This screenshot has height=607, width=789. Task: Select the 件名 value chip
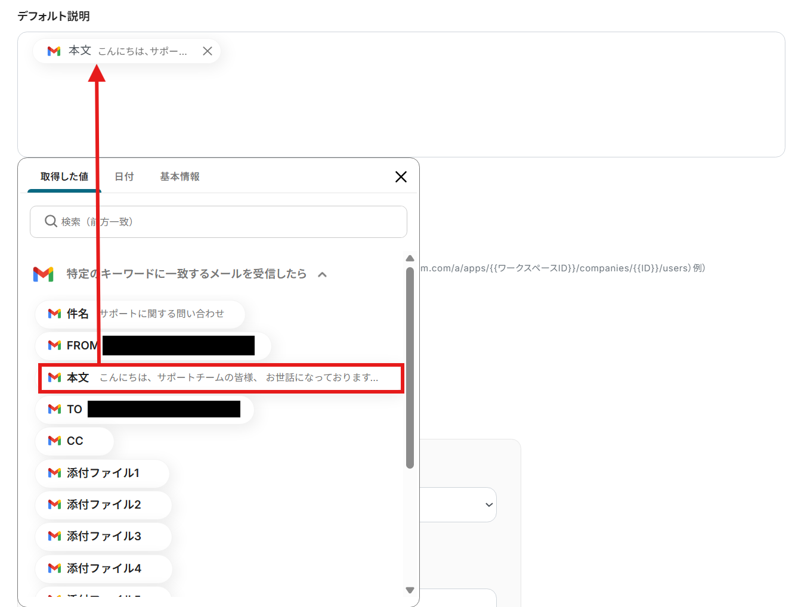(140, 314)
